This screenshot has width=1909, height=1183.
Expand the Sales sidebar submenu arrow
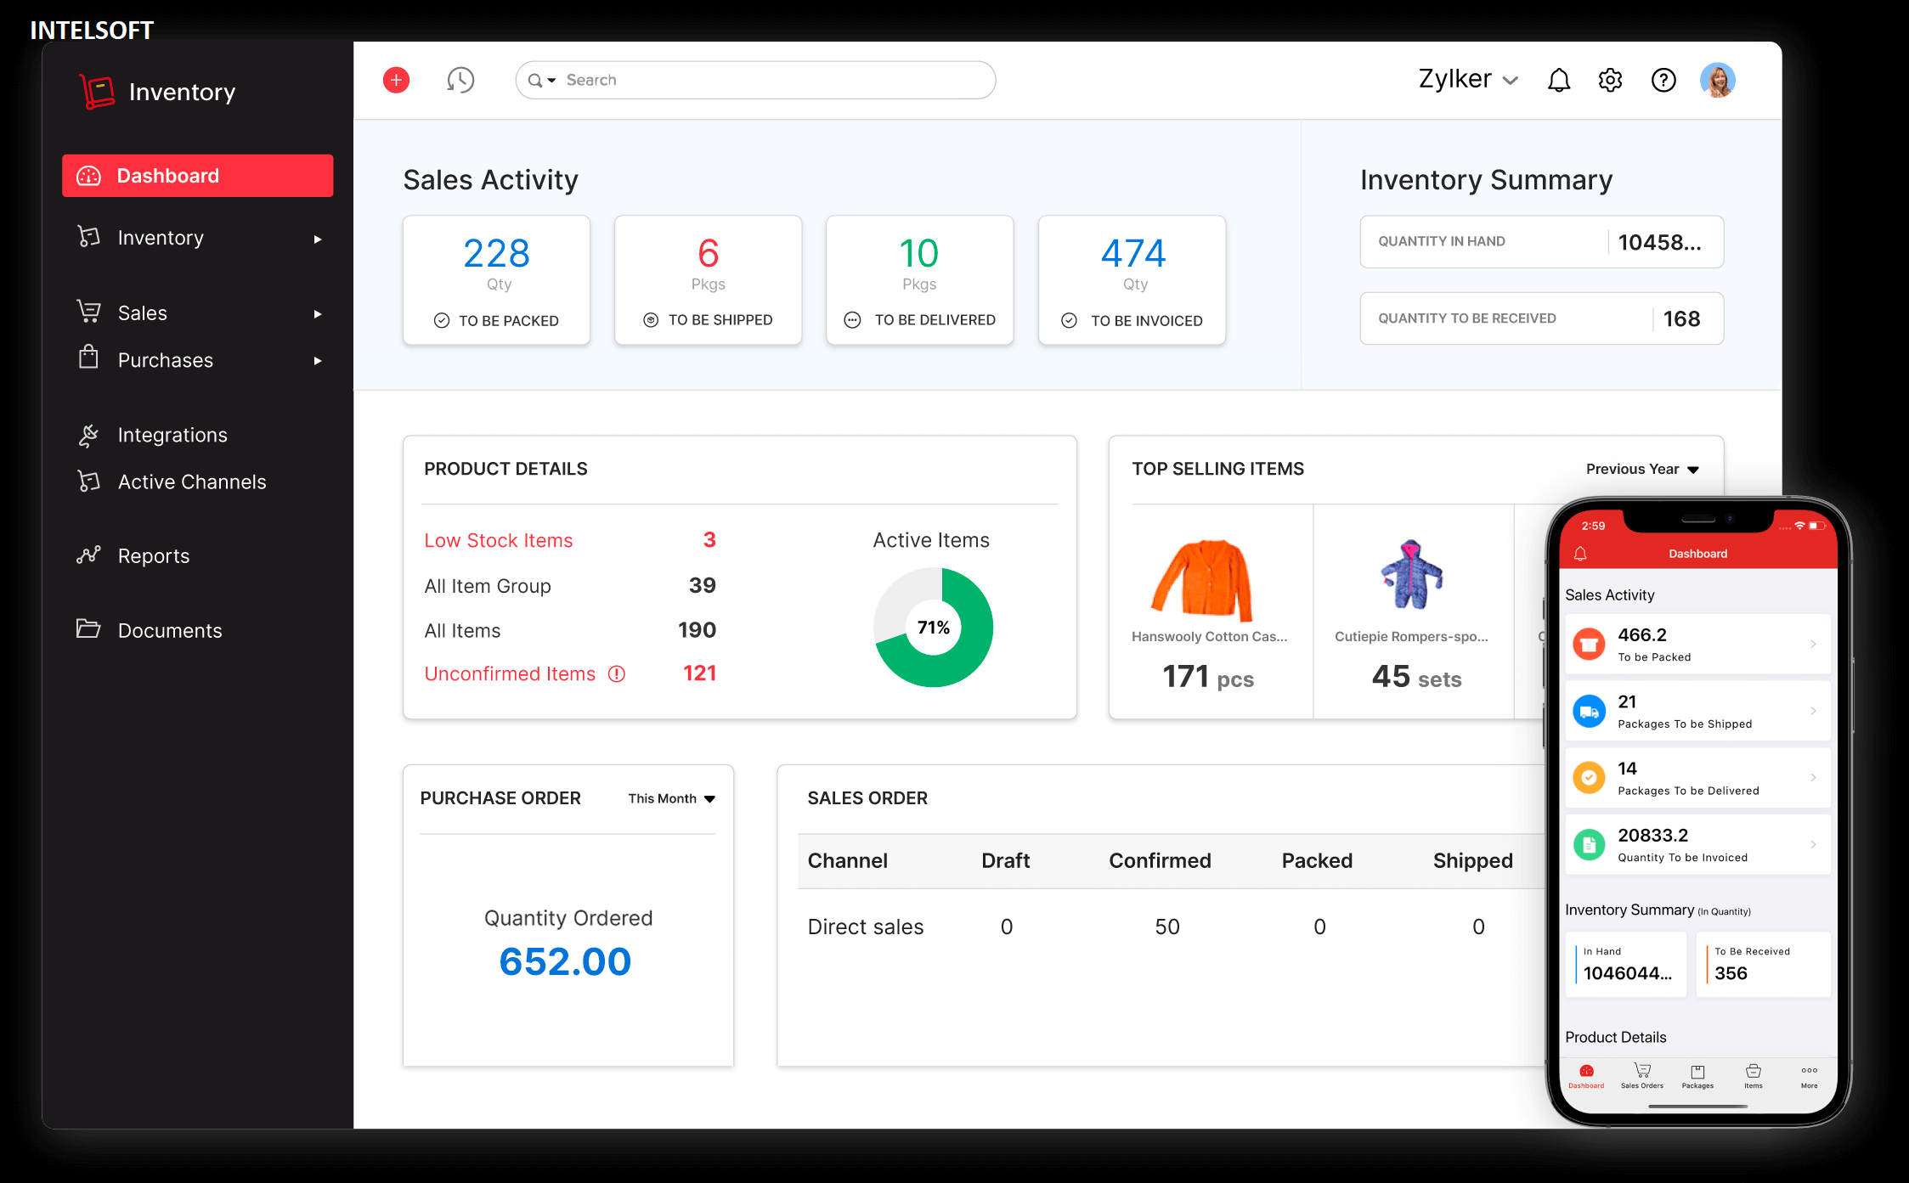coord(318,314)
